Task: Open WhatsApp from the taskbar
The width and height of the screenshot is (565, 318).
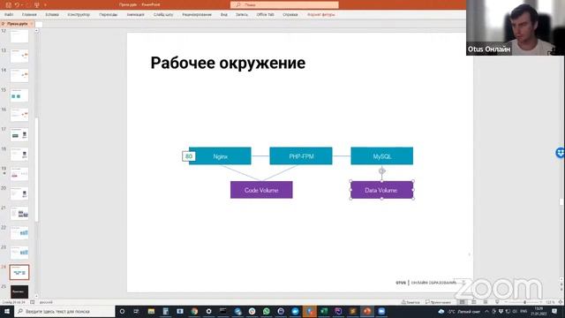Action: click(x=267, y=312)
